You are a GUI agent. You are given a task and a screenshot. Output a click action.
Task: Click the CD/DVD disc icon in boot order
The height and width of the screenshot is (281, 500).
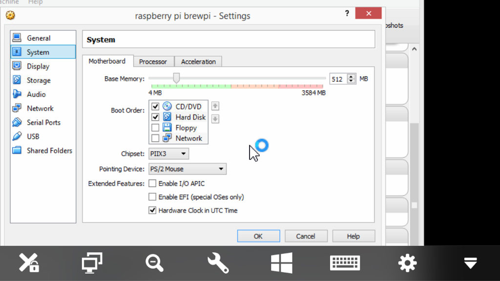tap(167, 106)
